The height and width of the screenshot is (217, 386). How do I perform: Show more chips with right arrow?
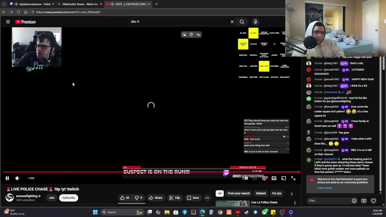coord(292,193)
